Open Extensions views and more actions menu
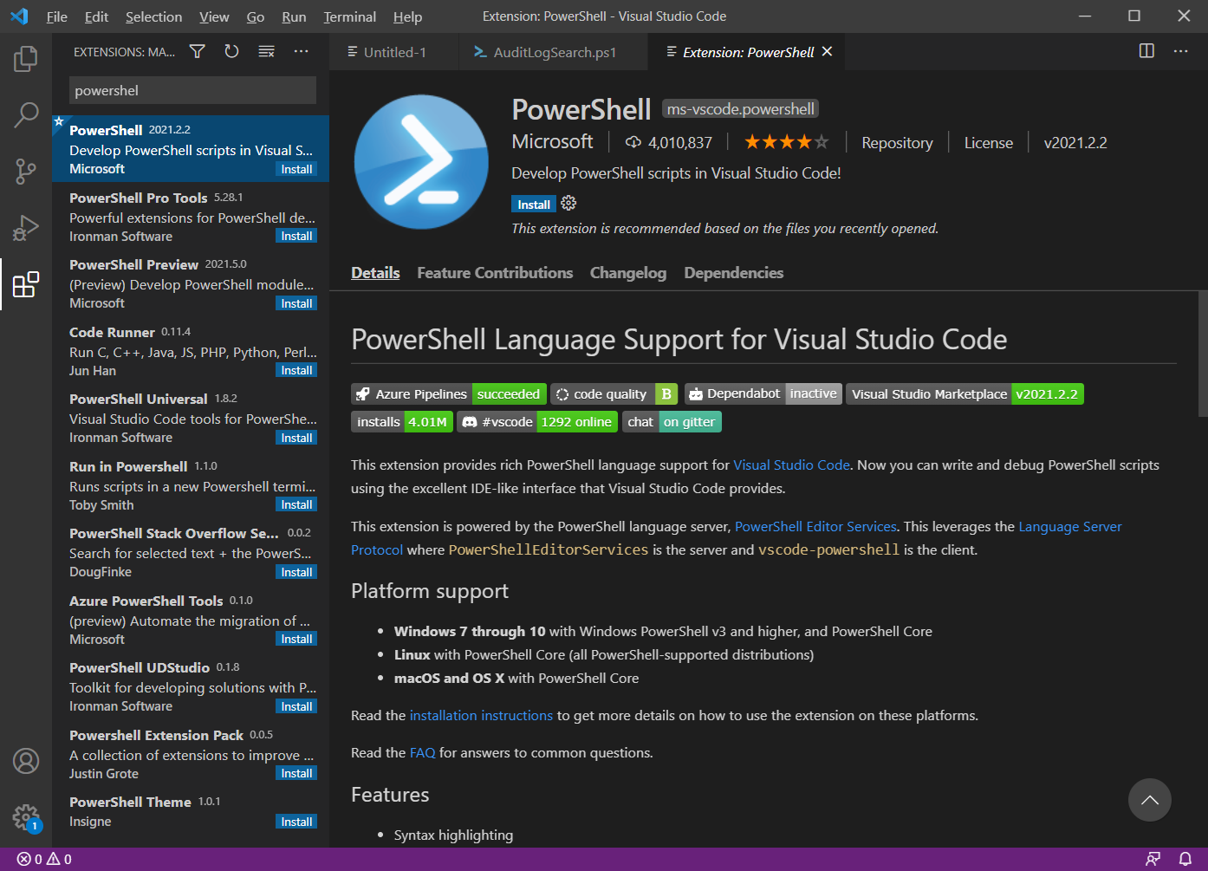The height and width of the screenshot is (871, 1208). (x=301, y=52)
